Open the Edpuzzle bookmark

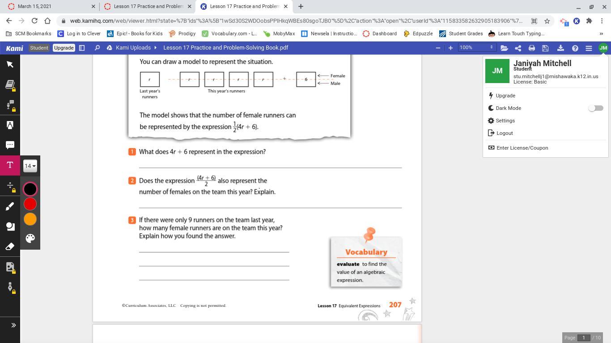(418, 33)
